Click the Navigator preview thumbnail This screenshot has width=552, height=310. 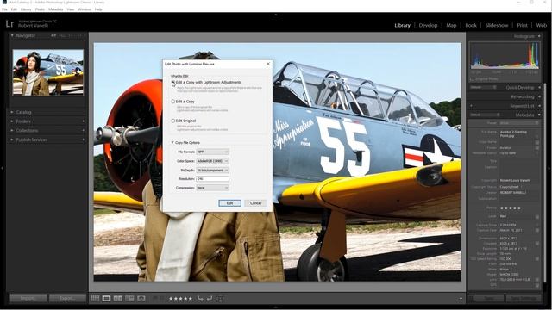[48, 72]
